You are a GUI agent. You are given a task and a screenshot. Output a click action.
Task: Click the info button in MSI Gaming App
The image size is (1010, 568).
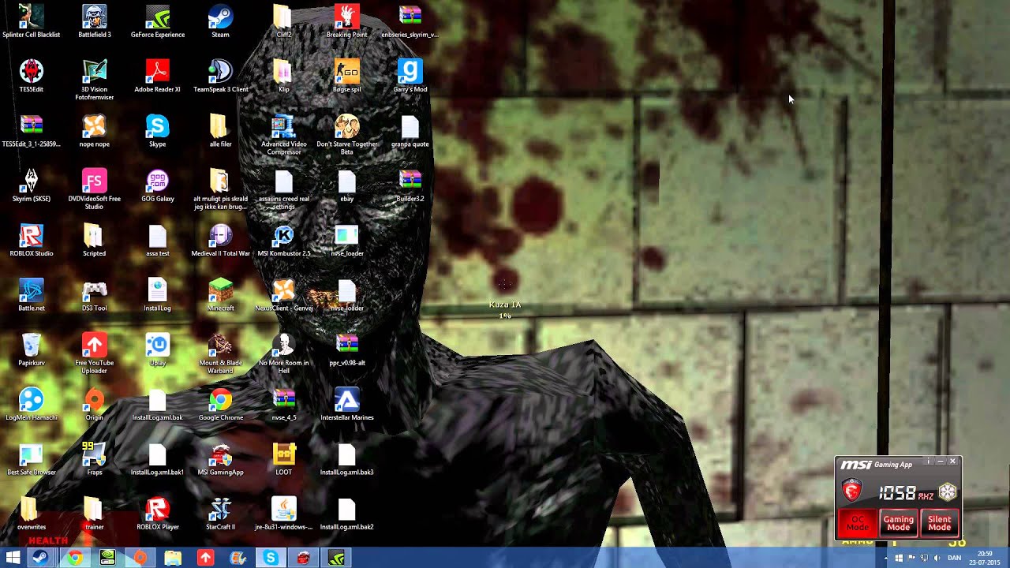[x=929, y=461]
